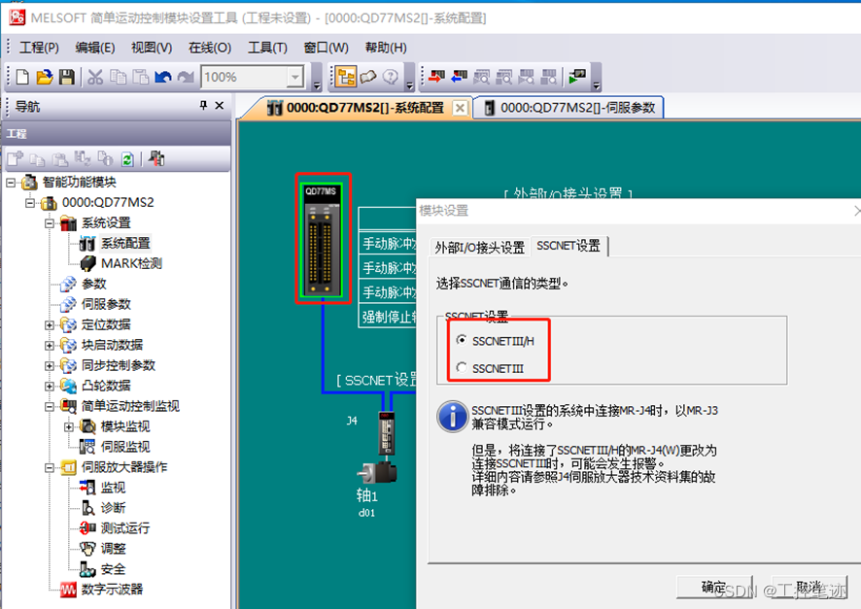Collapse the 0000:QD77MS2 tree node

[30, 202]
